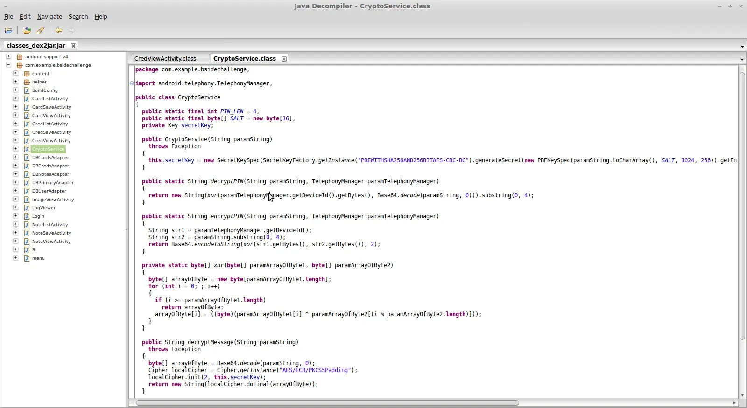This screenshot has height=408, width=747.
Task: Click the CredListActivity class icon
Action: click(x=27, y=124)
